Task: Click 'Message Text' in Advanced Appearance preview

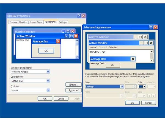Action: click(97, 64)
